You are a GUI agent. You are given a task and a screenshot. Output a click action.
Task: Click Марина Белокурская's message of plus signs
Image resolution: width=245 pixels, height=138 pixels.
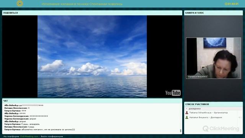click(x=26, y=116)
